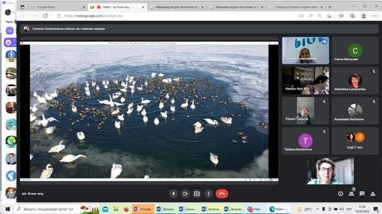Screen dimensions: 382x214
Task: Open Viber profile avatar at top
Action: click(x=8, y=12)
